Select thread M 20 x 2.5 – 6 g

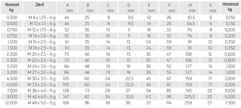pos(42,54)
